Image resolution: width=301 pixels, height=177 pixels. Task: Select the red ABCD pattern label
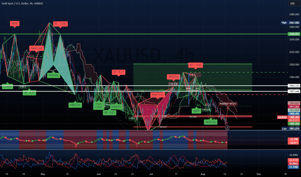click(15, 23)
